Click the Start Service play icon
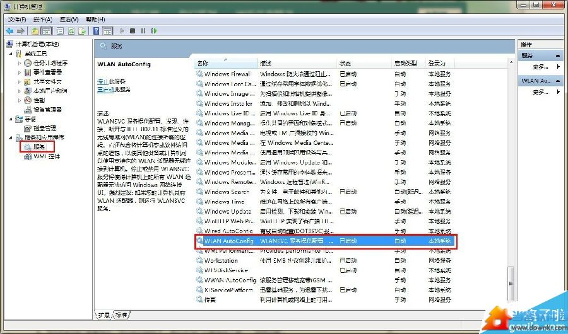Viewport: 568px width, 334px height. [x=122, y=31]
